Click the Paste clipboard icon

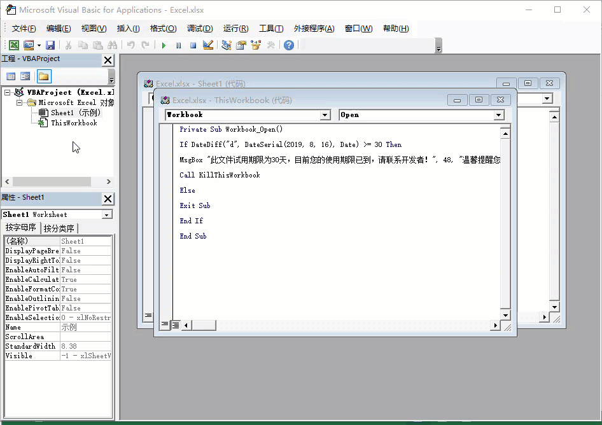point(98,45)
